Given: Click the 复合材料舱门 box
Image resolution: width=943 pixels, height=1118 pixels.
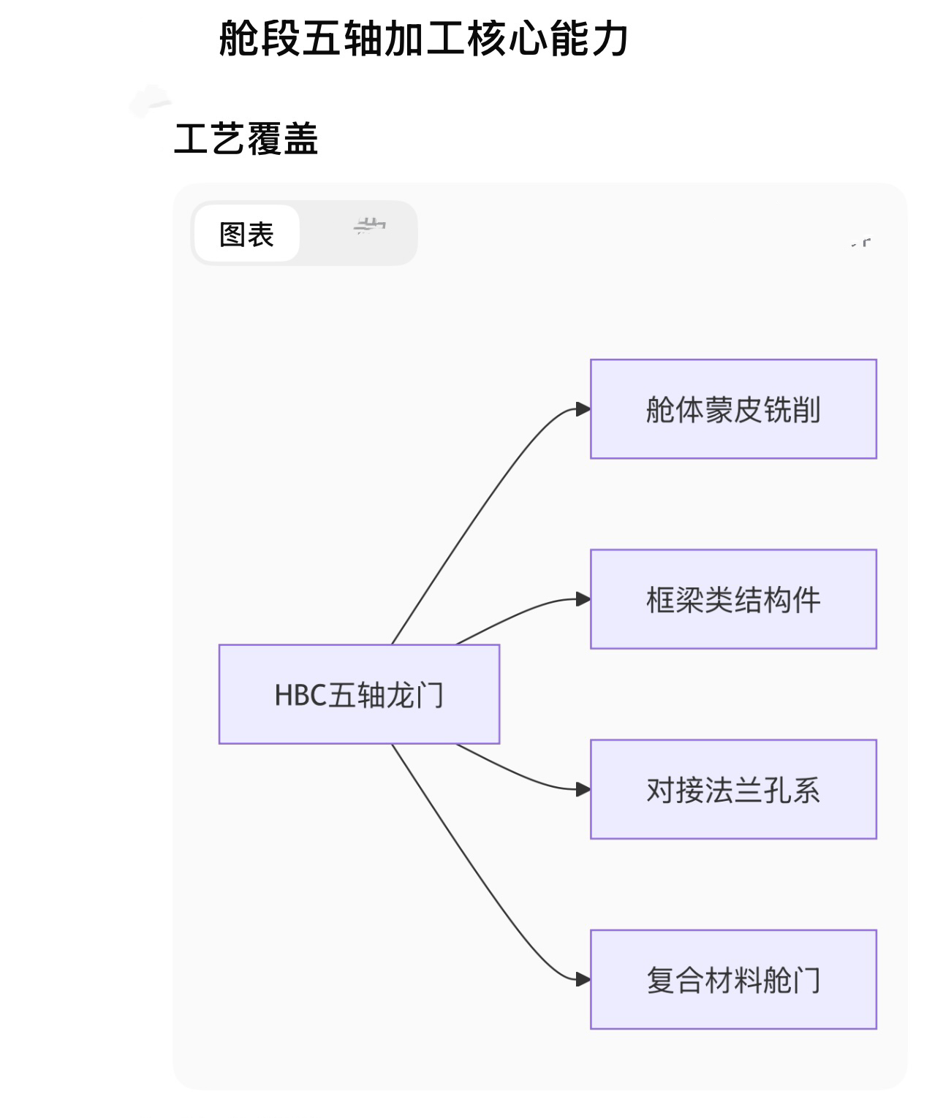Looking at the screenshot, I should 733,979.
